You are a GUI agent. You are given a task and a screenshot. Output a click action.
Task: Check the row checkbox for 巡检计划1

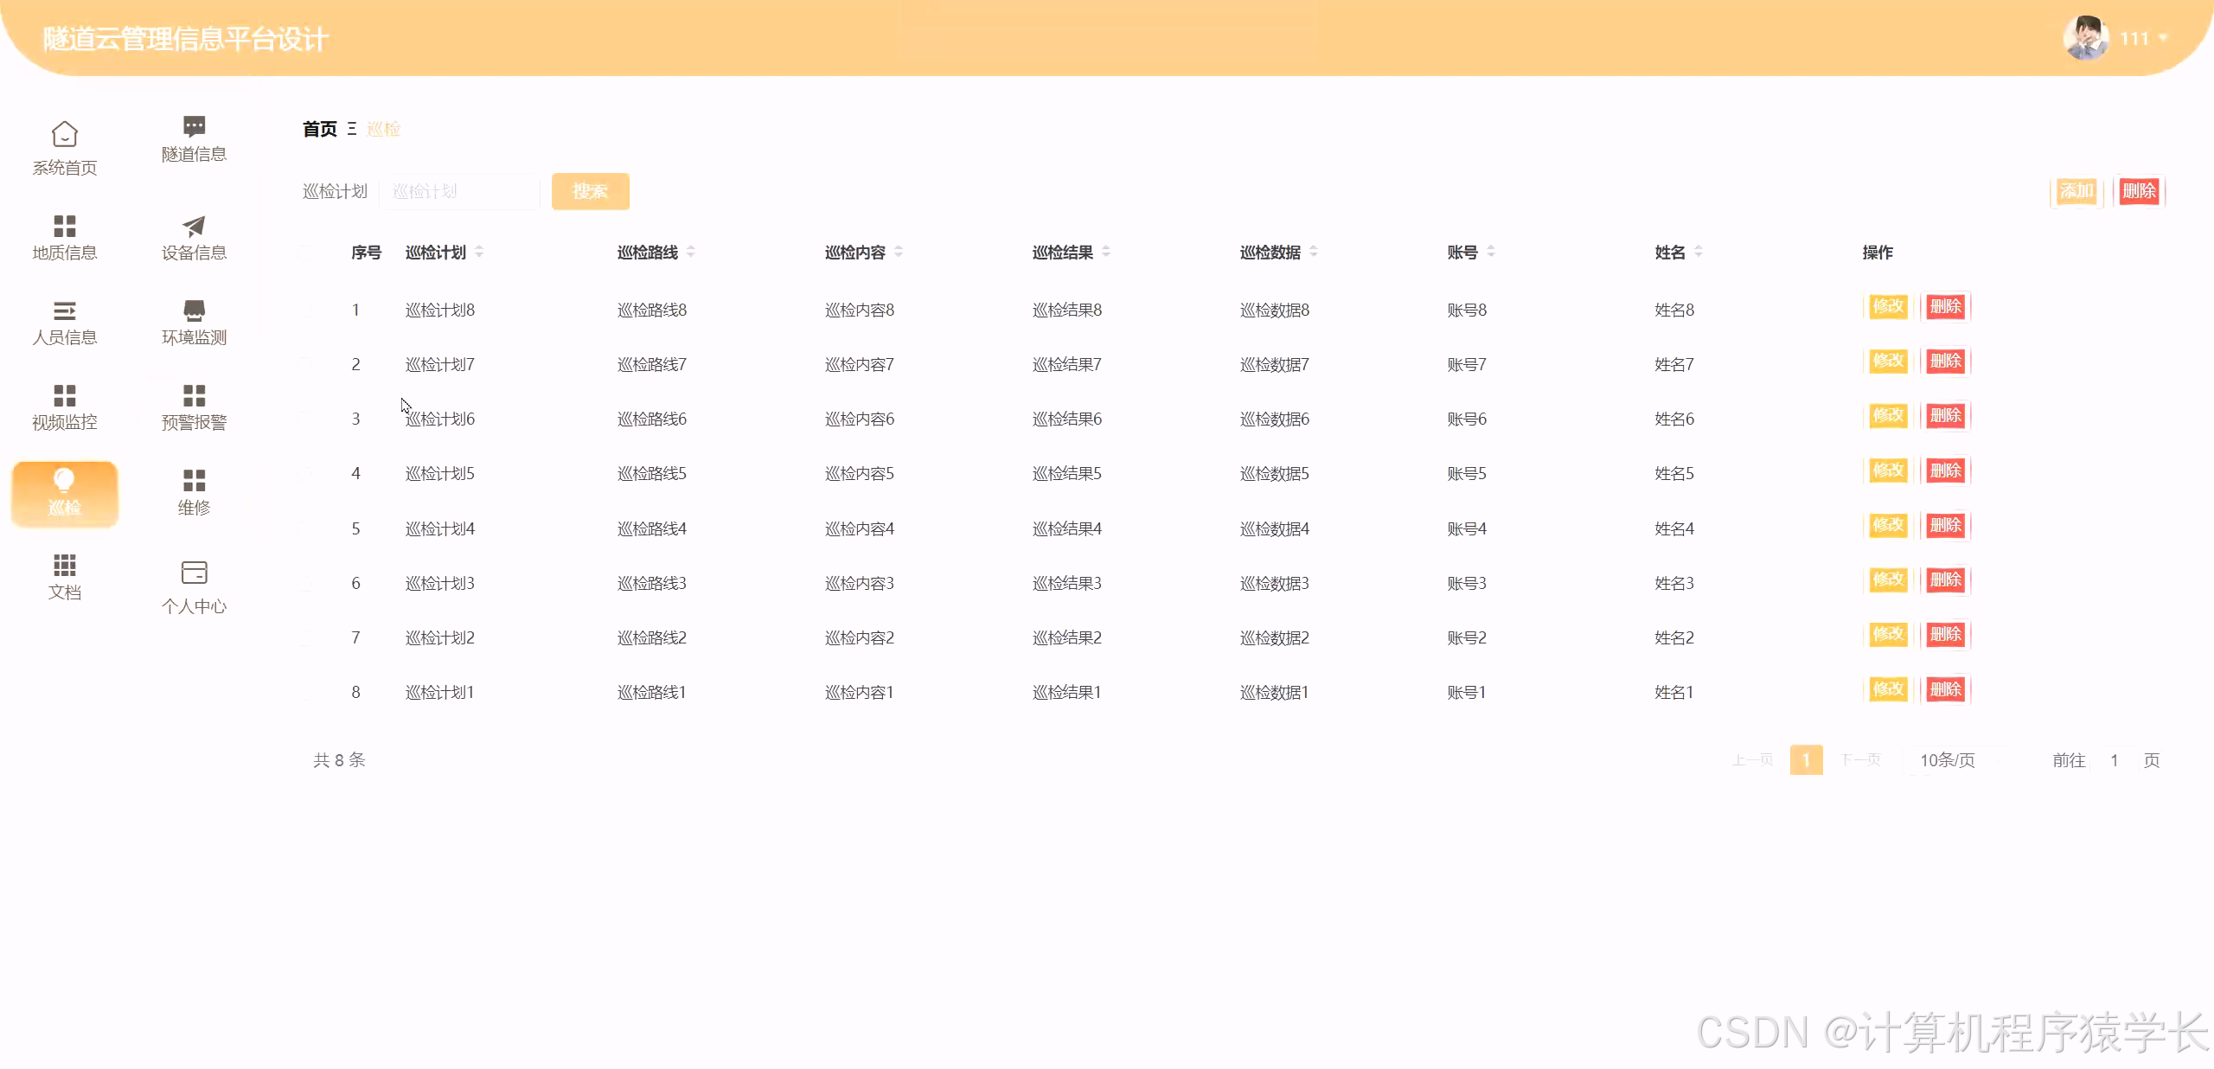305,692
